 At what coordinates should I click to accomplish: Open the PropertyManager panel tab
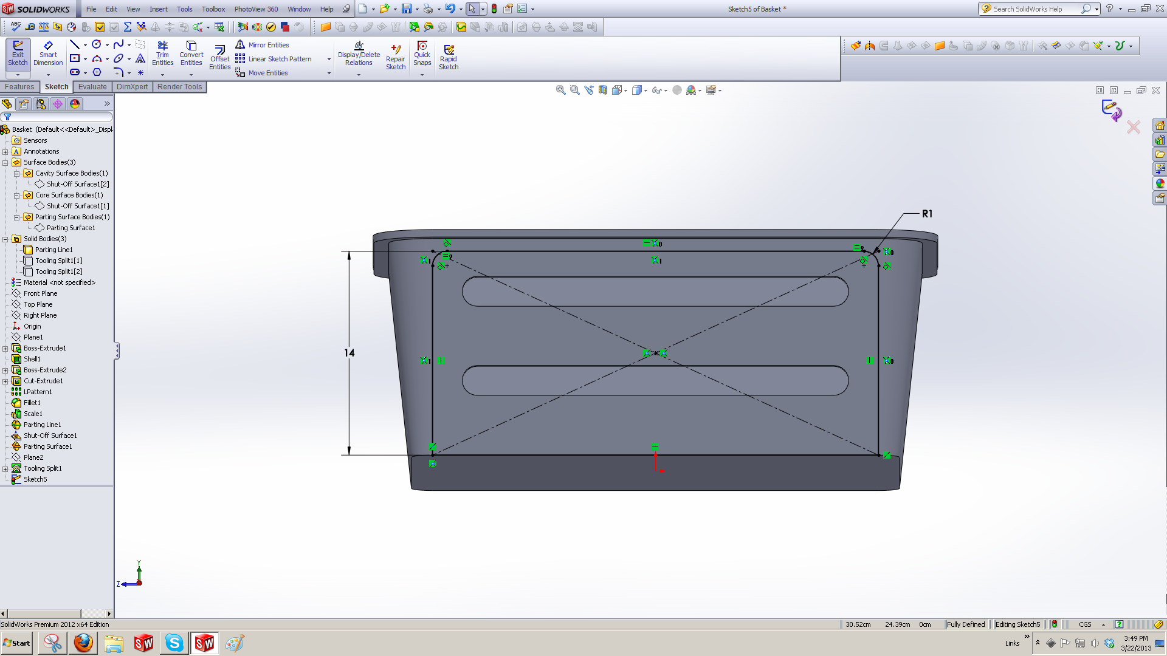24,104
